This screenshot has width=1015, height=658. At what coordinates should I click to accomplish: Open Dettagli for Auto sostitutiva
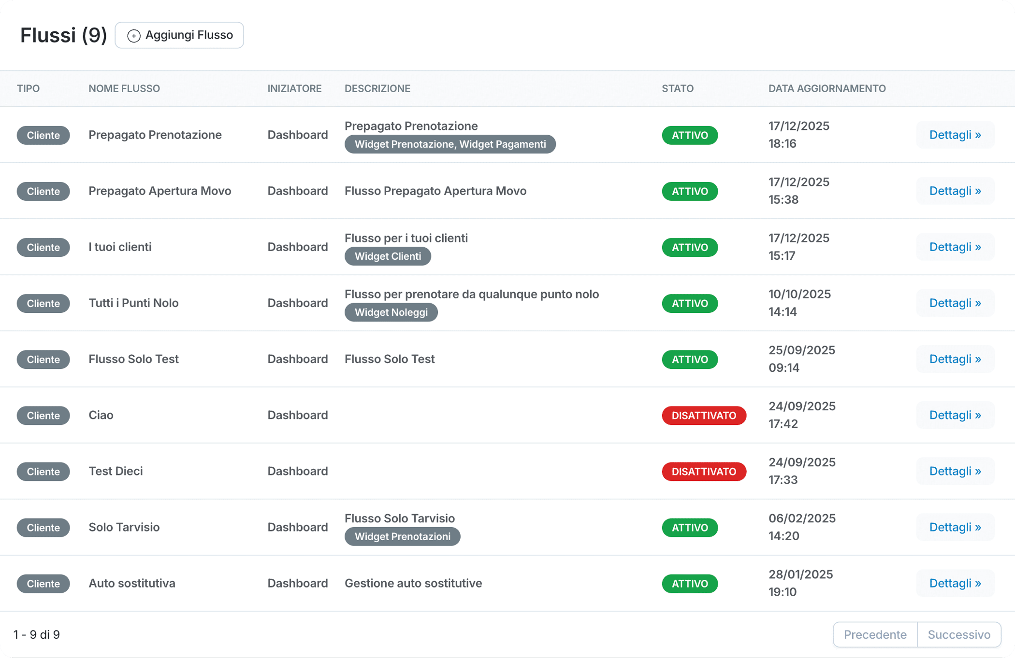(955, 583)
